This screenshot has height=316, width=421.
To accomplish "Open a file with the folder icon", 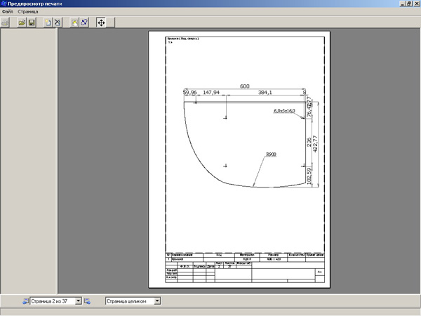I will pos(22,22).
